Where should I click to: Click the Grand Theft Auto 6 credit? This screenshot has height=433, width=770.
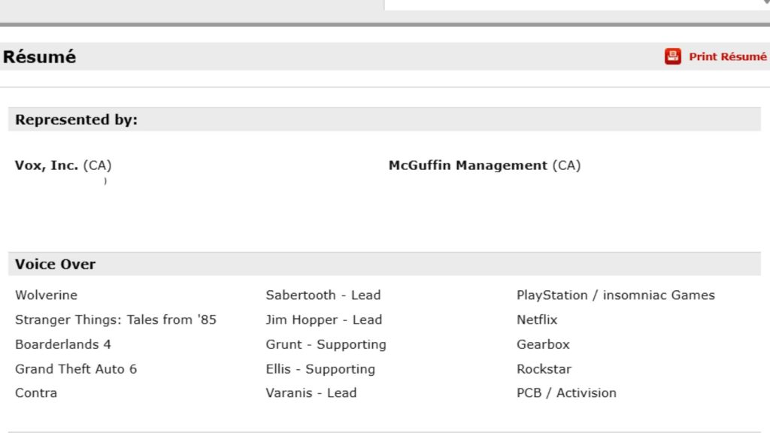pyautogui.click(x=76, y=368)
